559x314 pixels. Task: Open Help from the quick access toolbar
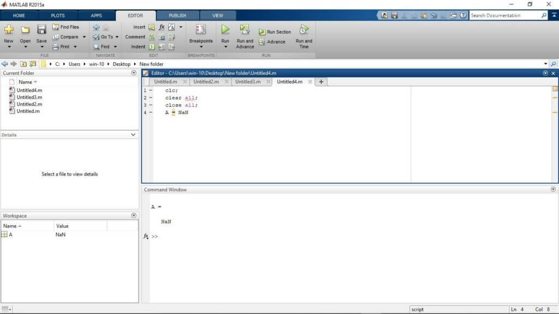[x=464, y=15]
